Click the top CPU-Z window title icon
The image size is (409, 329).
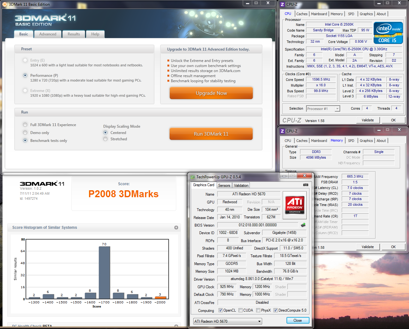282,4
